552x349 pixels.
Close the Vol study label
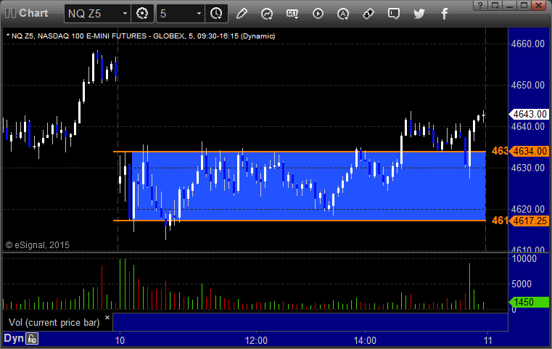pos(107,317)
